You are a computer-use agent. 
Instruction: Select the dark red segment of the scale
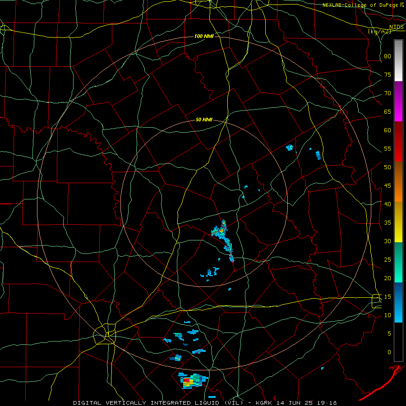(398, 142)
